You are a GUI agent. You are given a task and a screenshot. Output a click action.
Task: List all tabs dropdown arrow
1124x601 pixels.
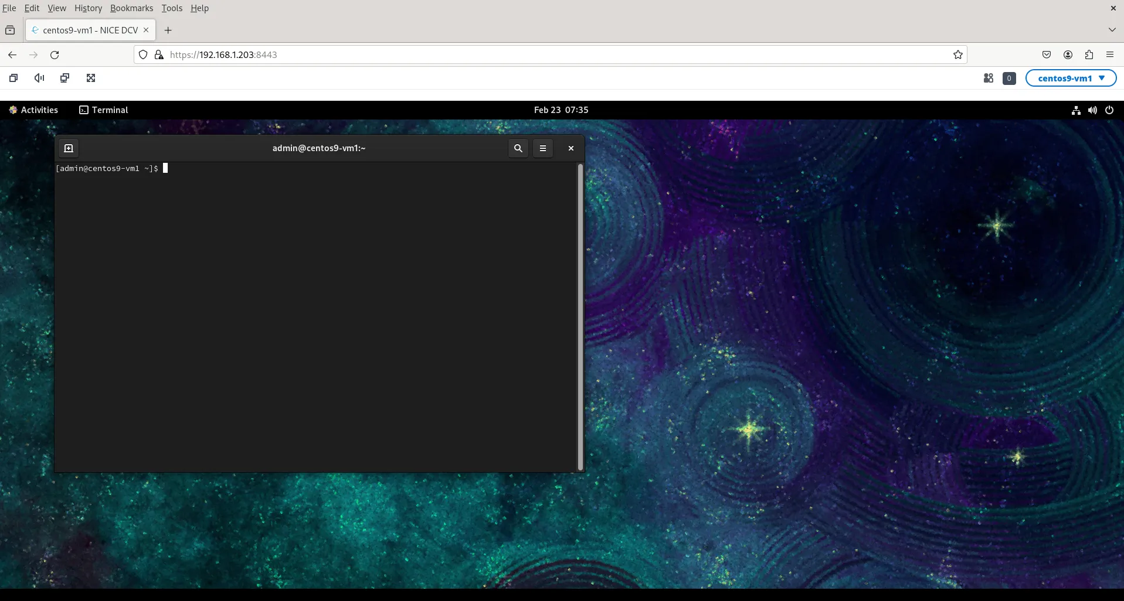pyautogui.click(x=1112, y=30)
